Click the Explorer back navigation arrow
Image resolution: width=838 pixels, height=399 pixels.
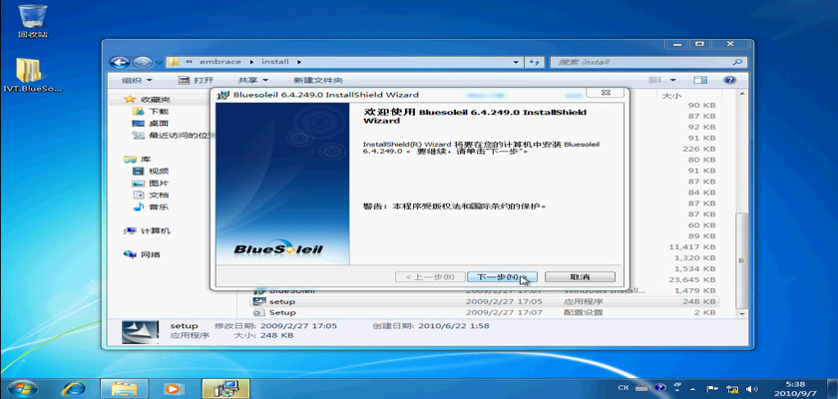(120, 62)
